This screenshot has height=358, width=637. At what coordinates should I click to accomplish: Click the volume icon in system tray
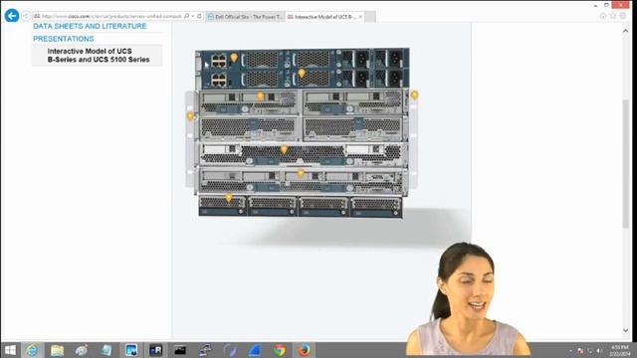pyautogui.click(x=599, y=351)
